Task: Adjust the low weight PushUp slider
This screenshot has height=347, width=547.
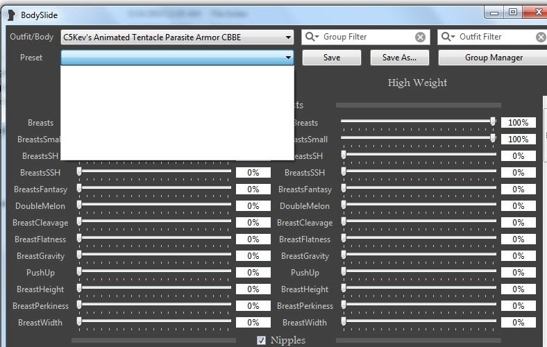Action: [154, 271]
